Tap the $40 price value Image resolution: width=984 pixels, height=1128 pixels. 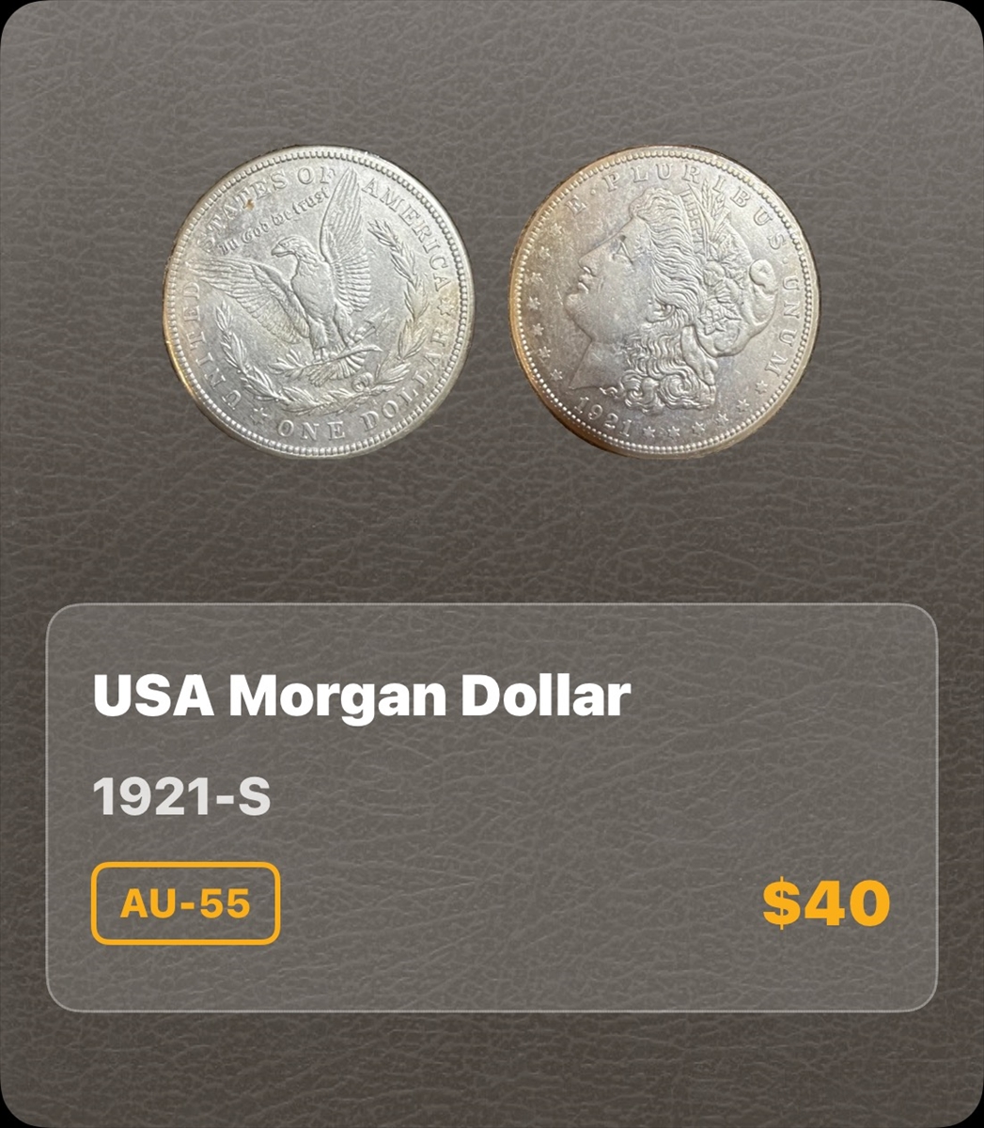pos(826,903)
